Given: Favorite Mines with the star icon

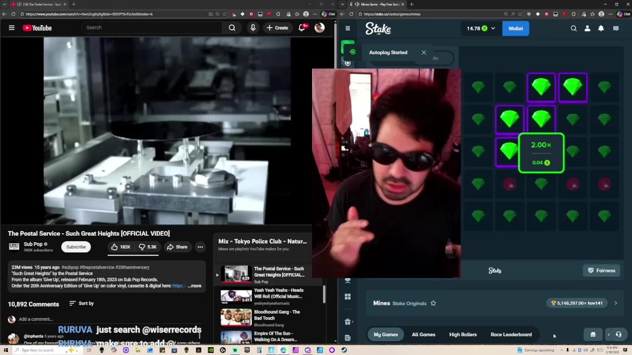Looking at the screenshot, I should (434, 303).
